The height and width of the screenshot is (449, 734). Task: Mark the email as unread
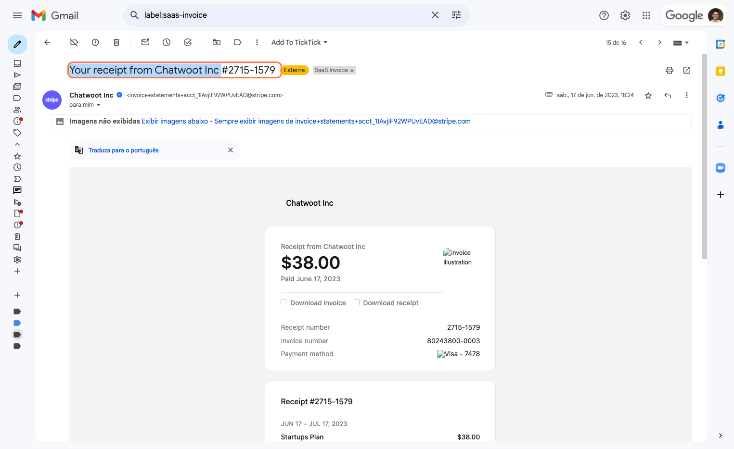[x=145, y=42]
